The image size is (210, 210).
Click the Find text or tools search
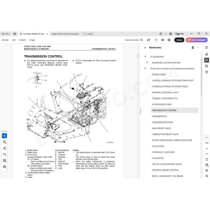(x=134, y=40)
